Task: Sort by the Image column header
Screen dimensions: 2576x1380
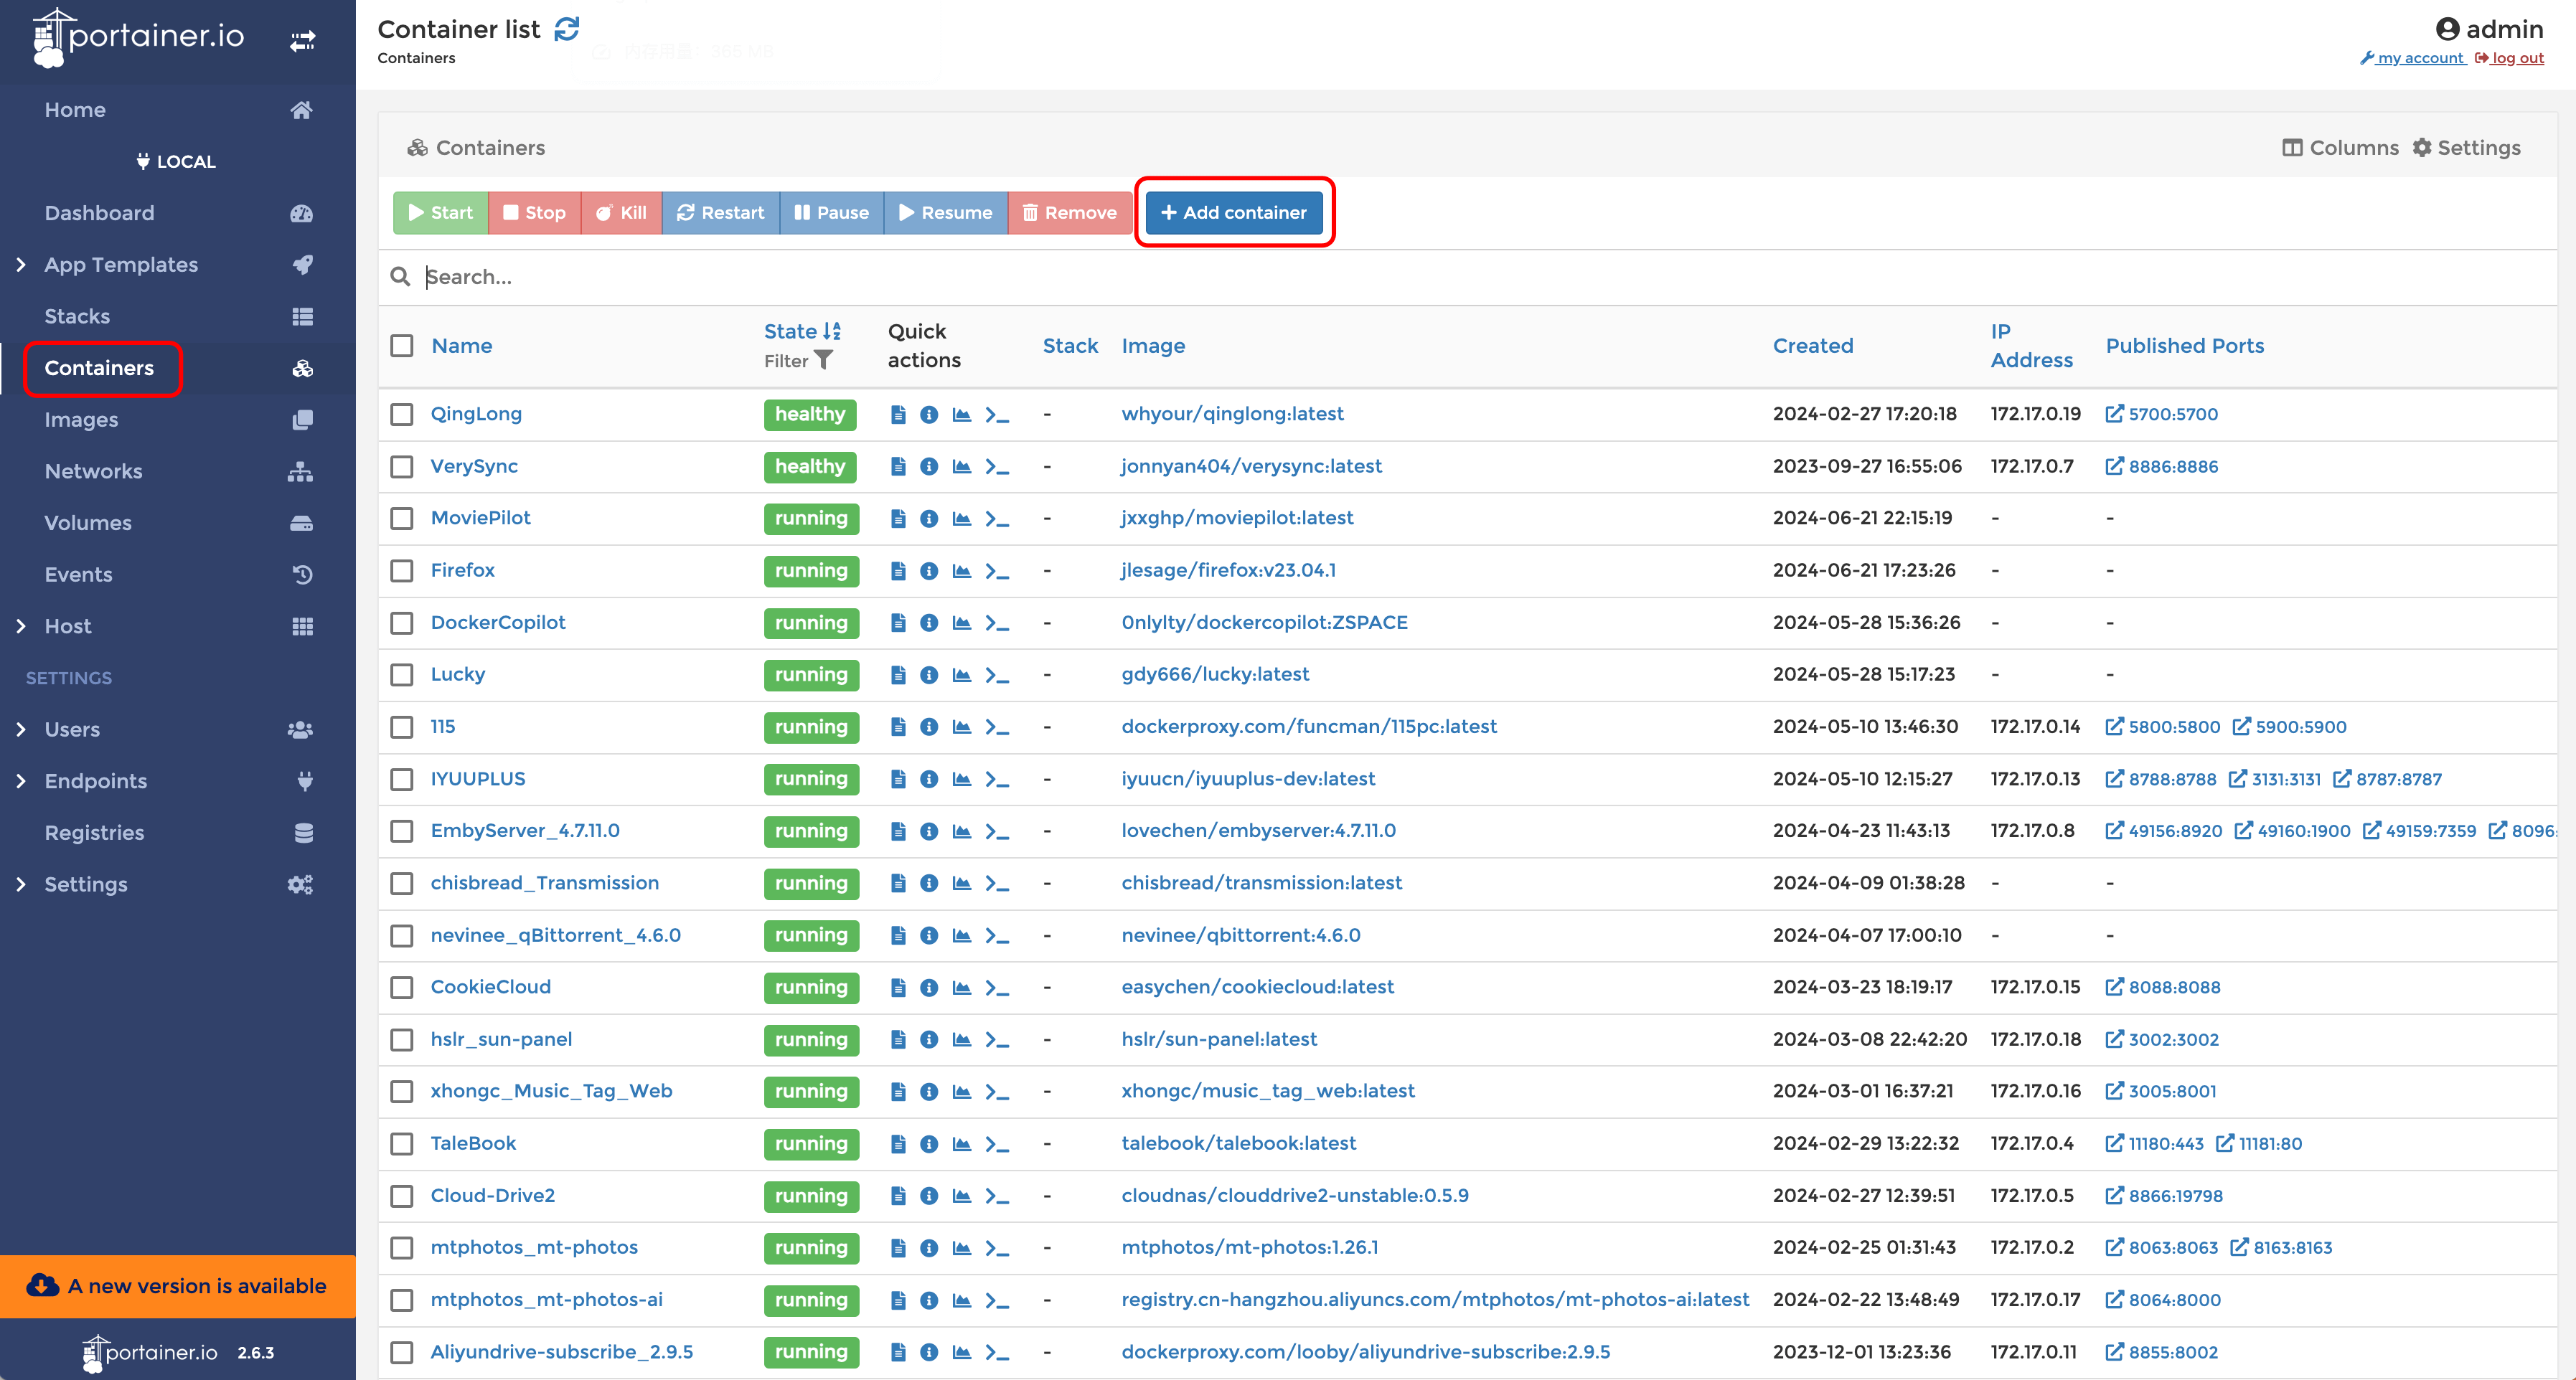Action: click(1153, 346)
